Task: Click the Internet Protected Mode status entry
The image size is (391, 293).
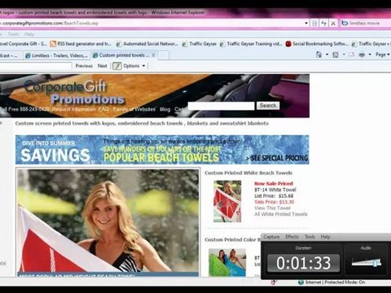Action: point(335,282)
